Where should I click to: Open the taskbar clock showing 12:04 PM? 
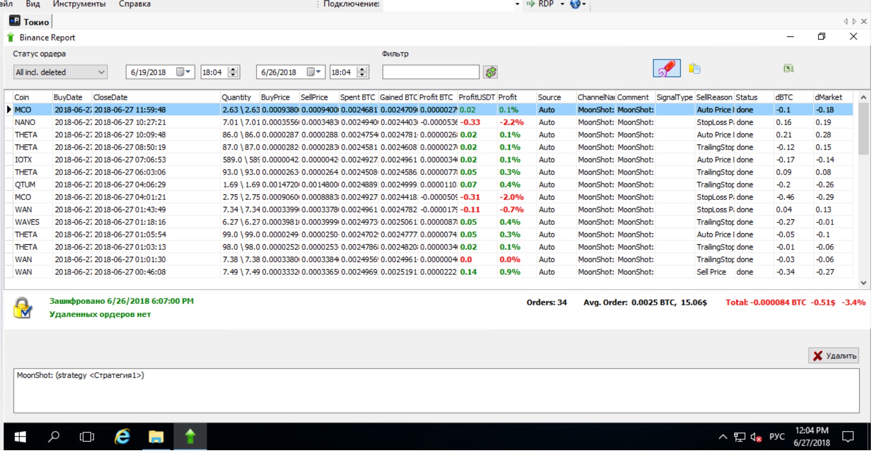(x=812, y=436)
